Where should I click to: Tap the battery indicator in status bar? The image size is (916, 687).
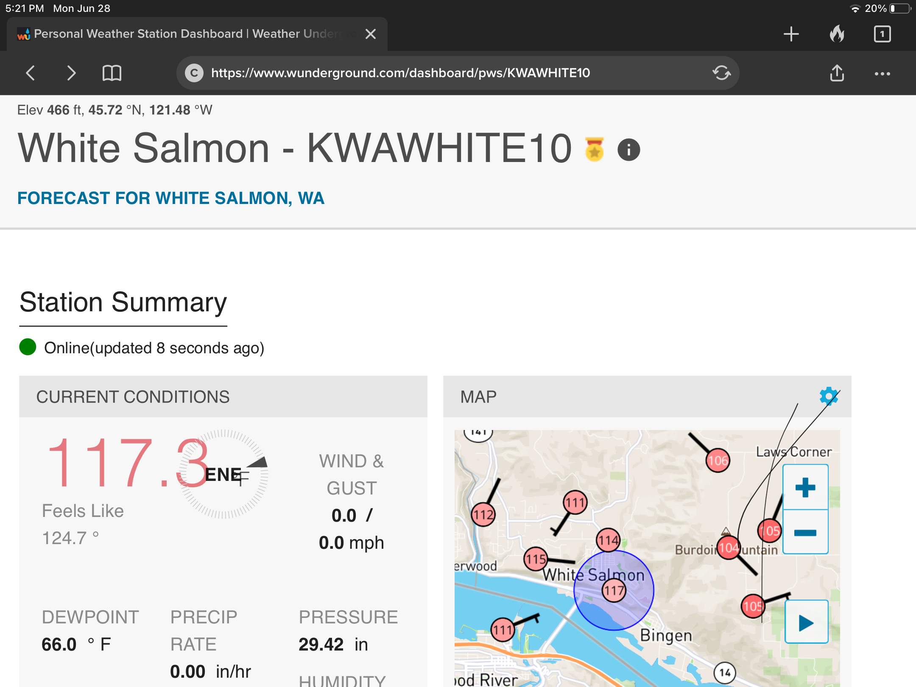pyautogui.click(x=900, y=8)
